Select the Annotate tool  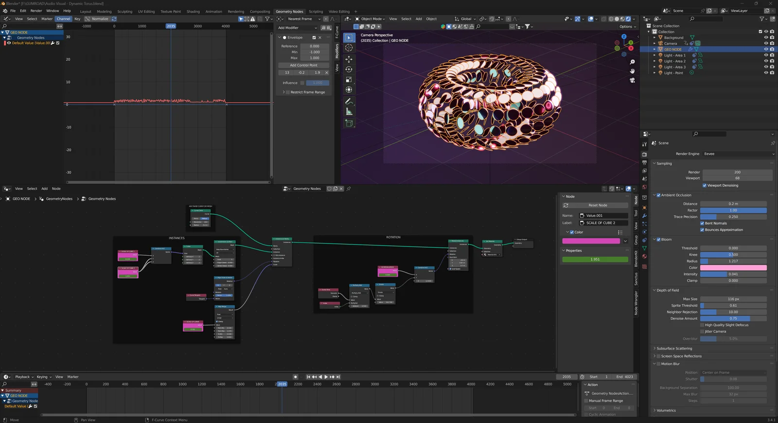click(x=349, y=102)
